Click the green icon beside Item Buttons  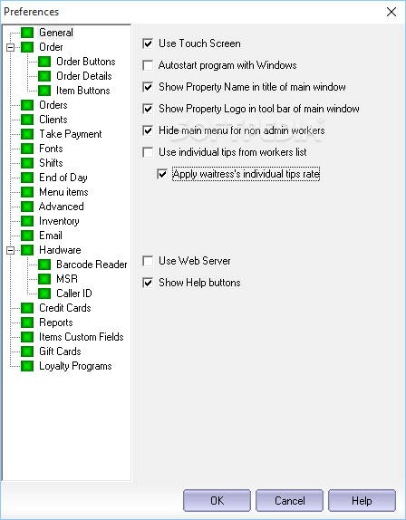(44, 91)
